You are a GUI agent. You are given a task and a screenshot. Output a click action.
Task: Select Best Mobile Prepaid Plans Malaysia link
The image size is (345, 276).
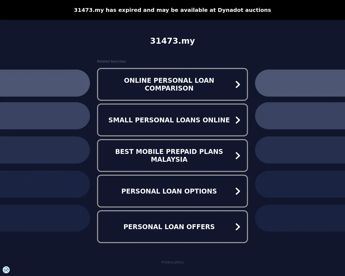172,156
